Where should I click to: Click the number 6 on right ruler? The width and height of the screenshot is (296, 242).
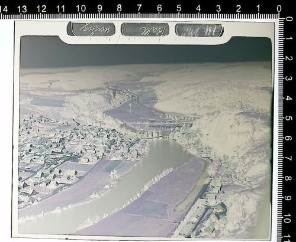pos(289,138)
